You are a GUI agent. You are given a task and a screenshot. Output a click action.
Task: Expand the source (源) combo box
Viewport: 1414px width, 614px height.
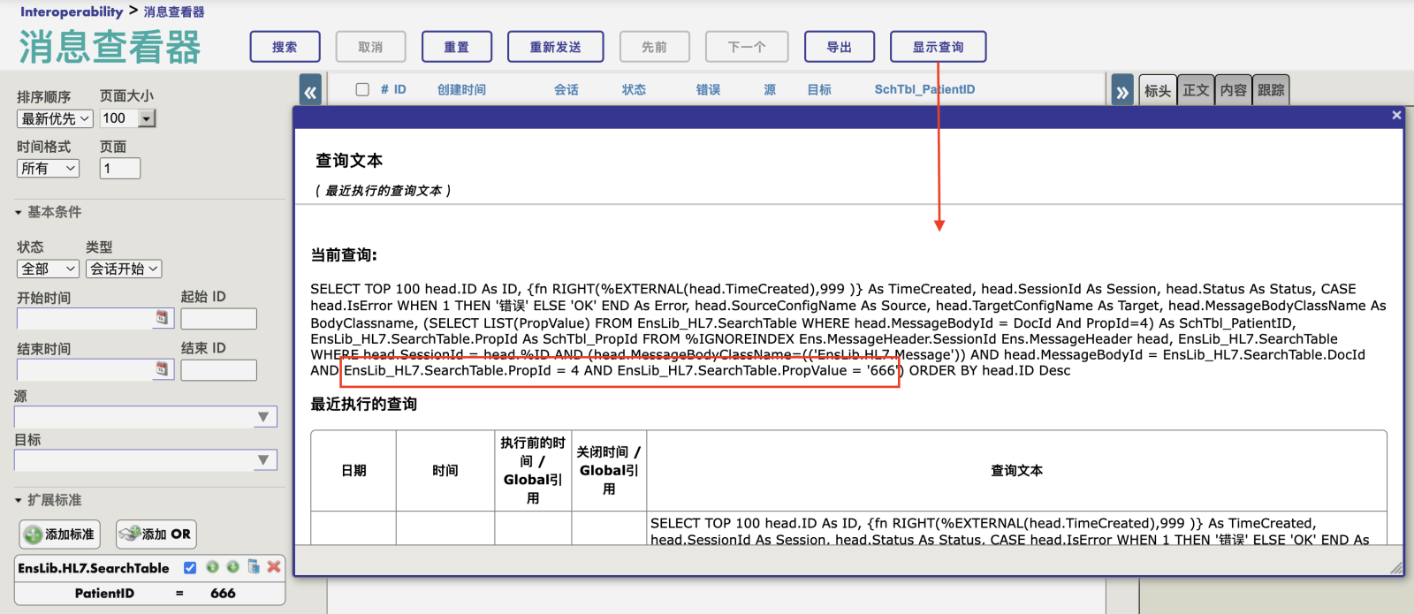(x=263, y=417)
